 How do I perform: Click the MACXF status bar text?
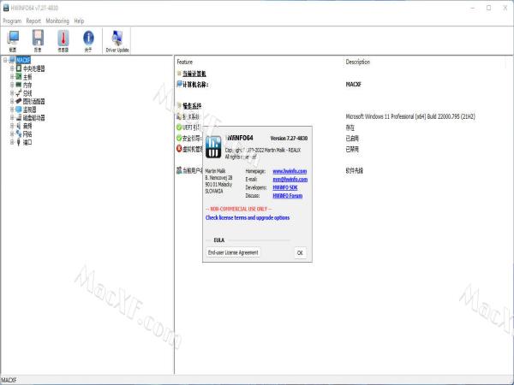[x=9, y=380]
